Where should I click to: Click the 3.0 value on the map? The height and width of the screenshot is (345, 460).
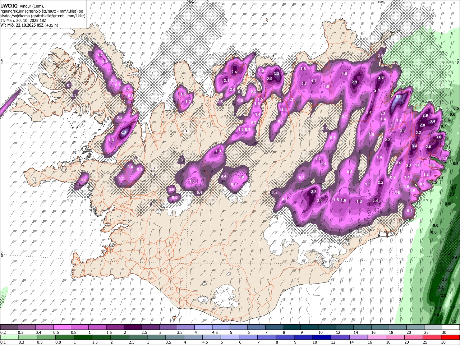[438, 137]
